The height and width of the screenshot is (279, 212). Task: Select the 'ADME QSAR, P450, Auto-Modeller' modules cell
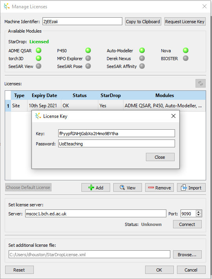click(165, 106)
